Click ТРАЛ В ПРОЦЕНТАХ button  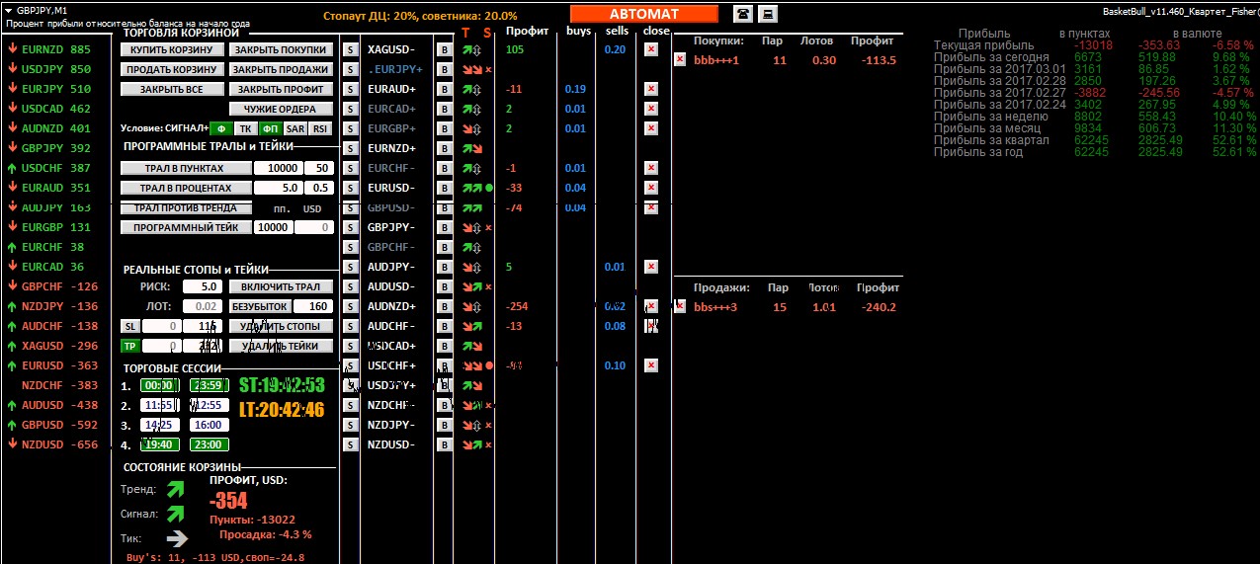[x=185, y=188]
